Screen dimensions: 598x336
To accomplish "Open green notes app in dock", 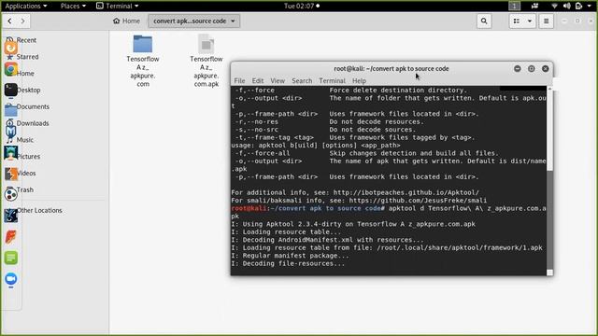I will pos(10,258).
